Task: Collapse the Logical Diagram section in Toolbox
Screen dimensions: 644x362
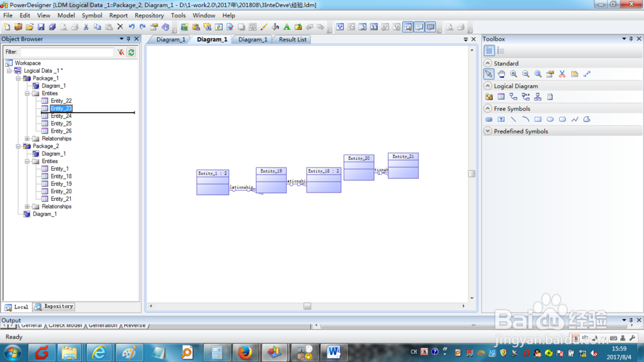Action: [488, 86]
